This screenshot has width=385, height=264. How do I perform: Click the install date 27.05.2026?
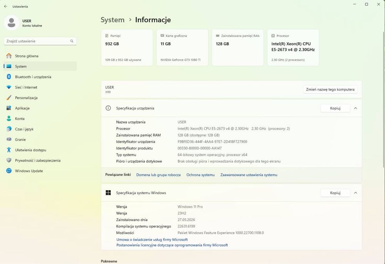(186, 220)
